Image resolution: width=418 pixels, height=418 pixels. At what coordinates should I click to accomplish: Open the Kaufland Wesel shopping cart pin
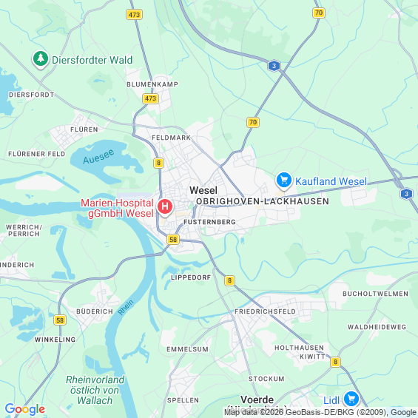click(x=284, y=181)
